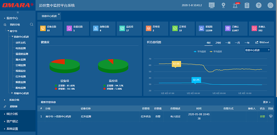Open the user profile avatar icon
277x135 pixels.
[x=270, y=5]
